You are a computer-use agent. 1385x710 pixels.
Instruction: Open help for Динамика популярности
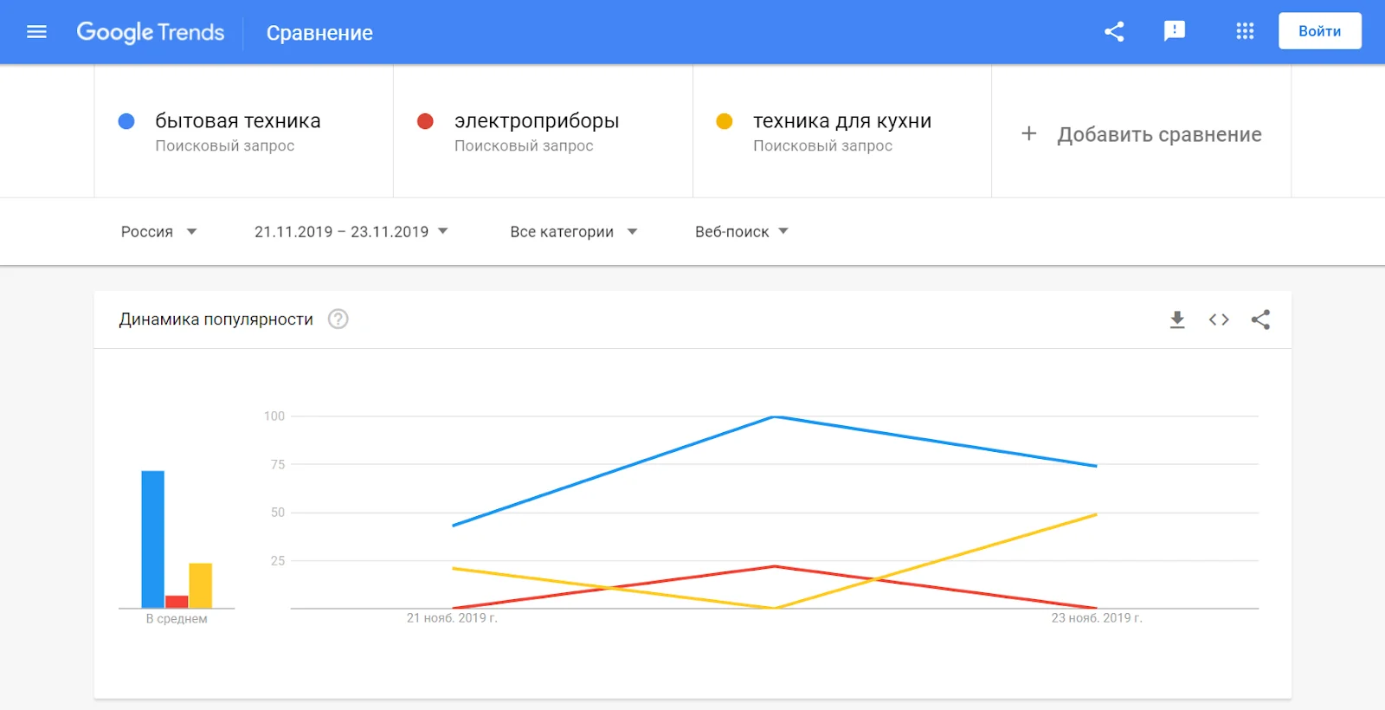click(338, 319)
